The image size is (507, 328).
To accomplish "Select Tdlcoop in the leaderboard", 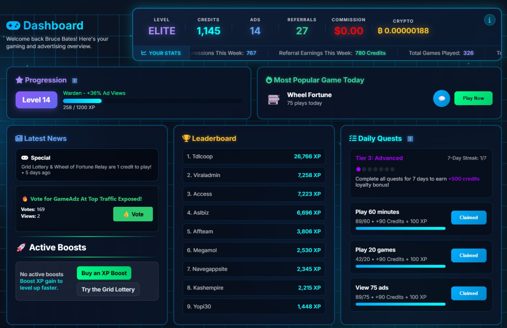I will tap(254, 157).
